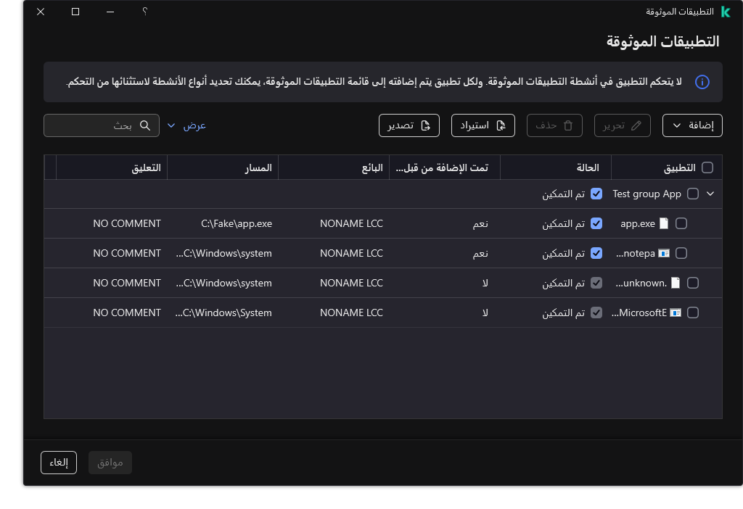Click the magnifier icon in the search box

pos(145,125)
